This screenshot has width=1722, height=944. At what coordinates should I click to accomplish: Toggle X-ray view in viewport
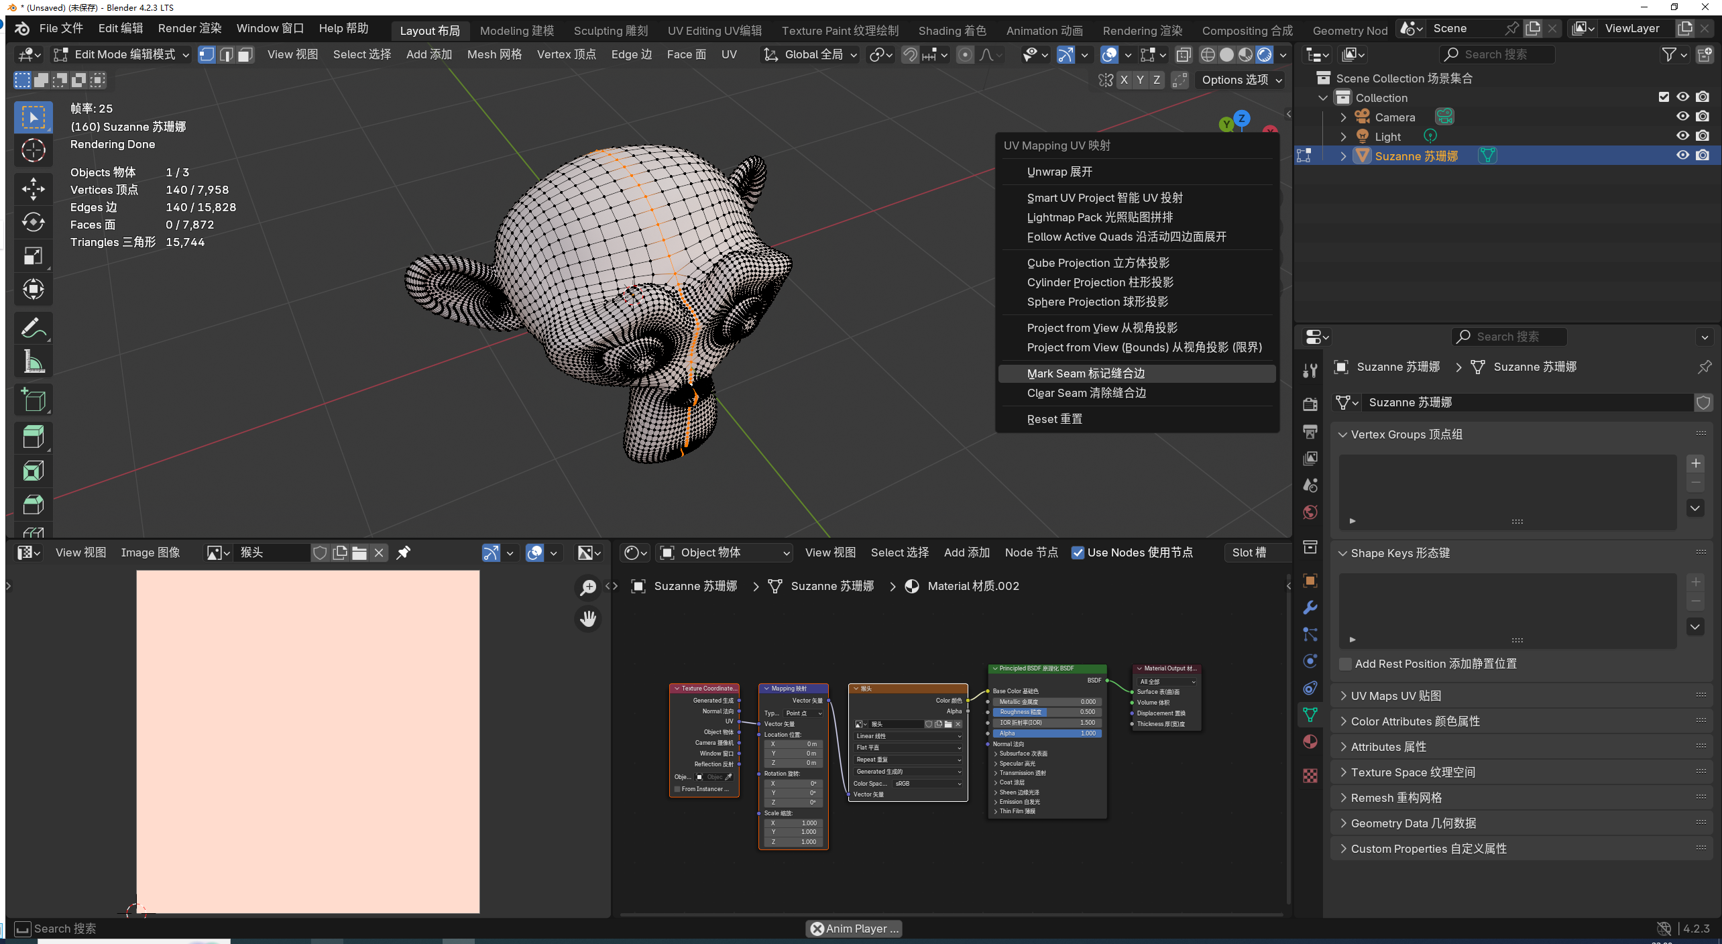(x=1184, y=54)
